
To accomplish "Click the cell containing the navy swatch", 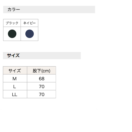I will [29, 34].
